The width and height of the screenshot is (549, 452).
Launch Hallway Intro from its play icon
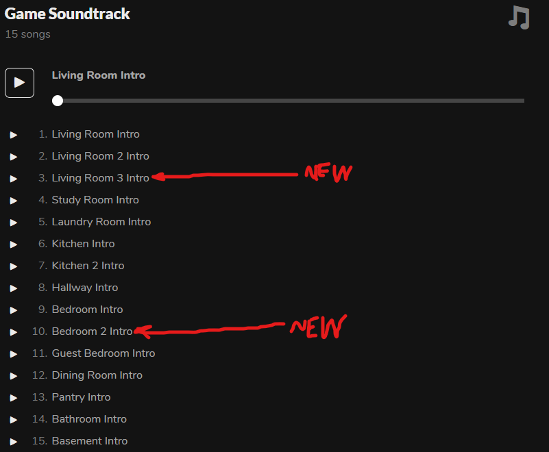tap(14, 288)
